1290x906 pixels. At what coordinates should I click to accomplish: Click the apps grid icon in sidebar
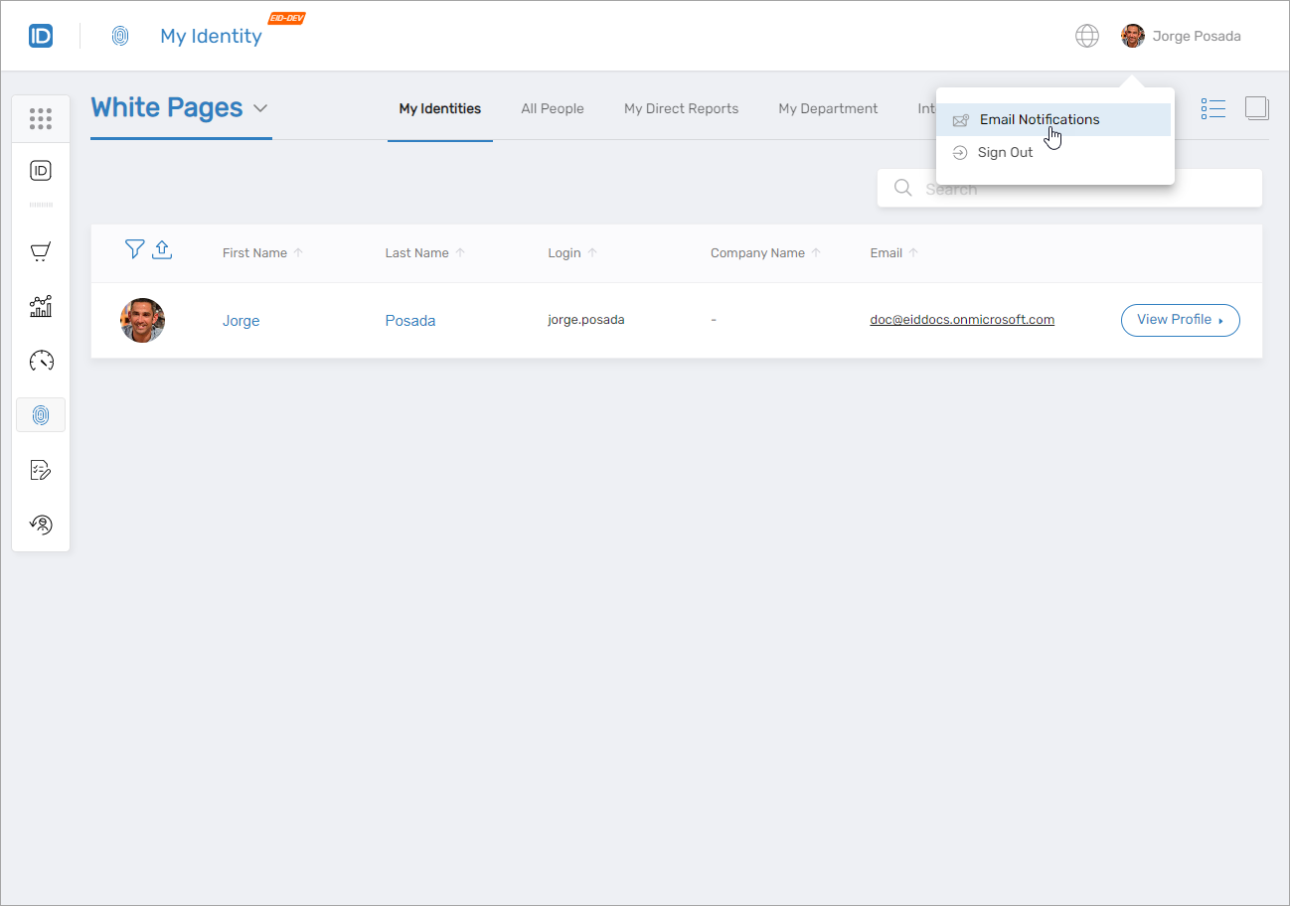pyautogui.click(x=41, y=119)
